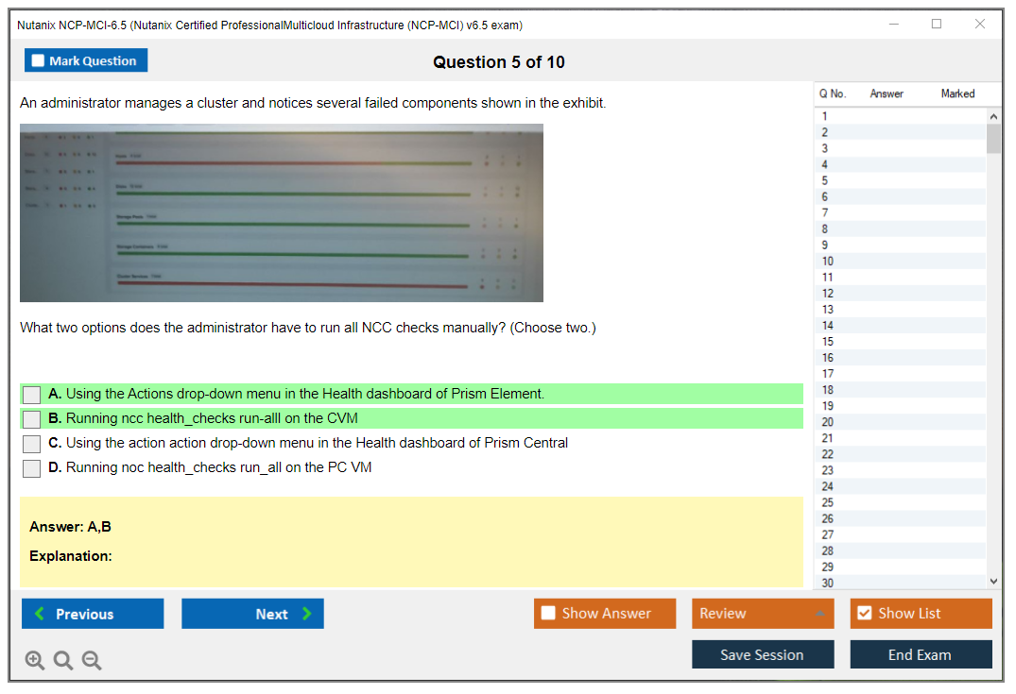Select question 10 in the list

point(828,262)
